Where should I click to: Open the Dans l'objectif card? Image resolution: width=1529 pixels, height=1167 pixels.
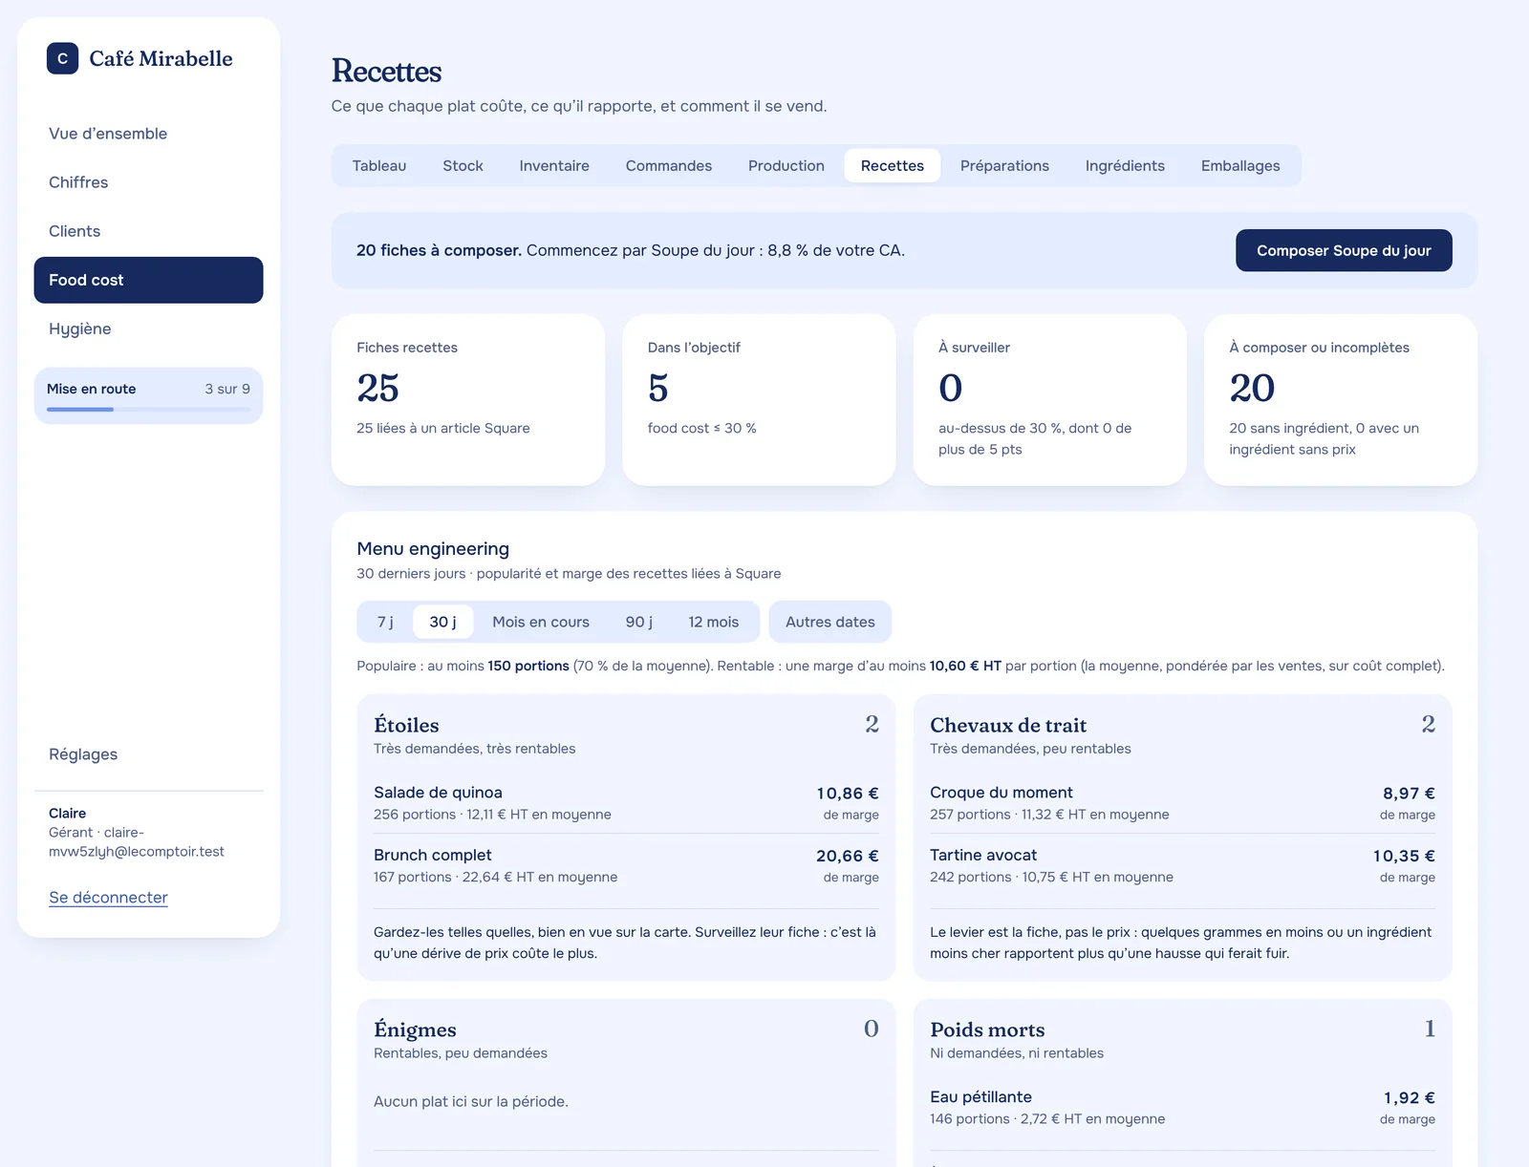click(759, 400)
